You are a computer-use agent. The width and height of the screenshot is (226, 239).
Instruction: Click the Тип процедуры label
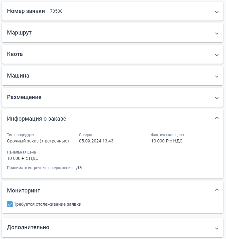click(x=21, y=135)
